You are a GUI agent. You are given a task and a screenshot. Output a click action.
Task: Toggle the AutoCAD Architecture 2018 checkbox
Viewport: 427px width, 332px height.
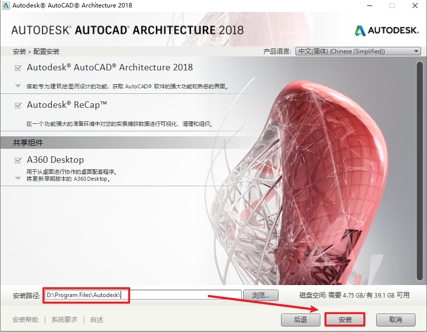click(18, 68)
